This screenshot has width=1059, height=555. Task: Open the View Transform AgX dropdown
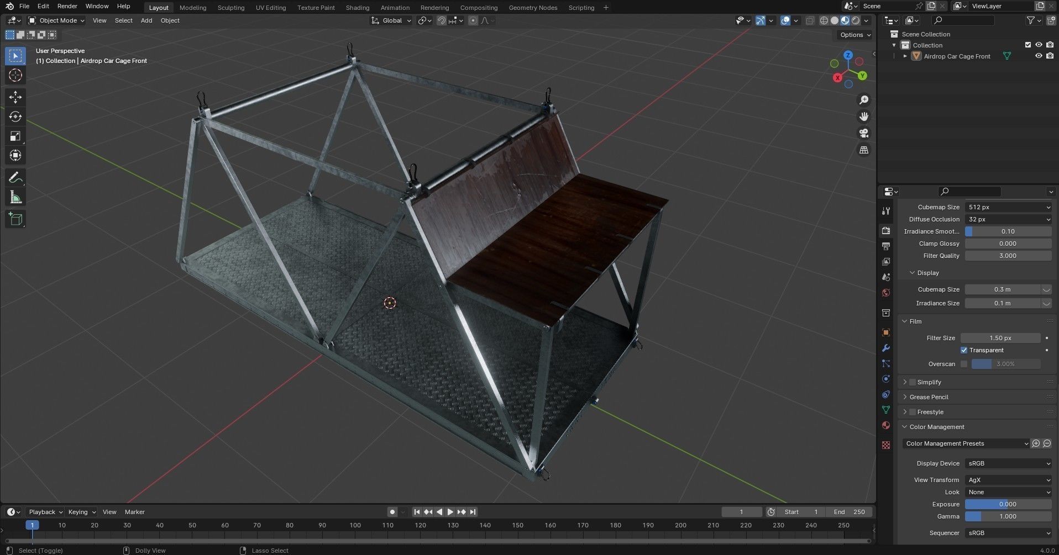(1008, 480)
